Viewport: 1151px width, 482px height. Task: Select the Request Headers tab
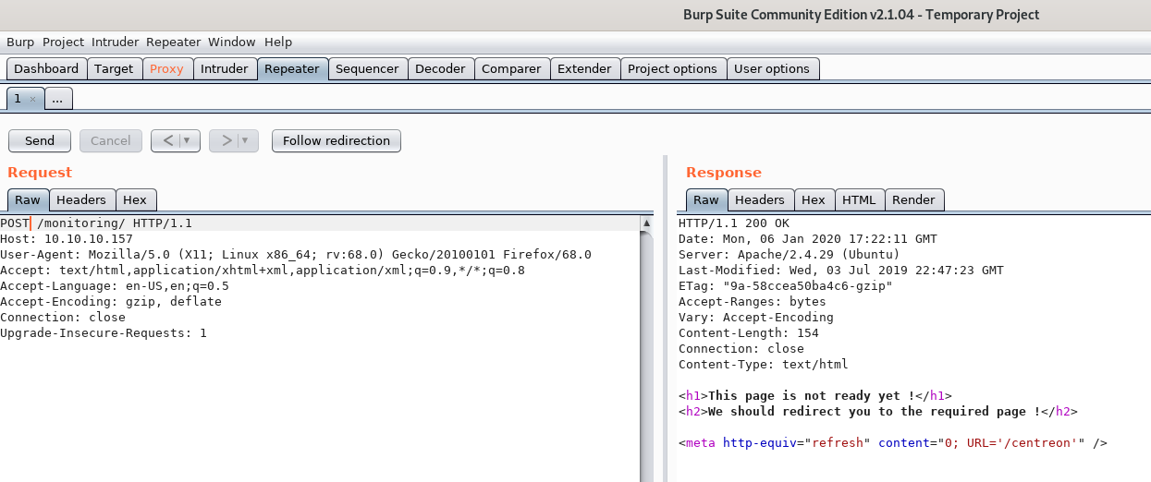coord(81,199)
